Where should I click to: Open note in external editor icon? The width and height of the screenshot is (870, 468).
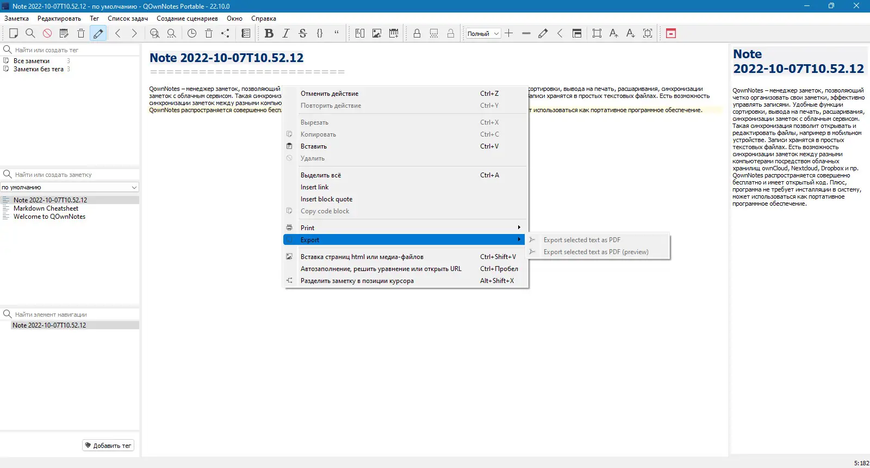coord(64,33)
